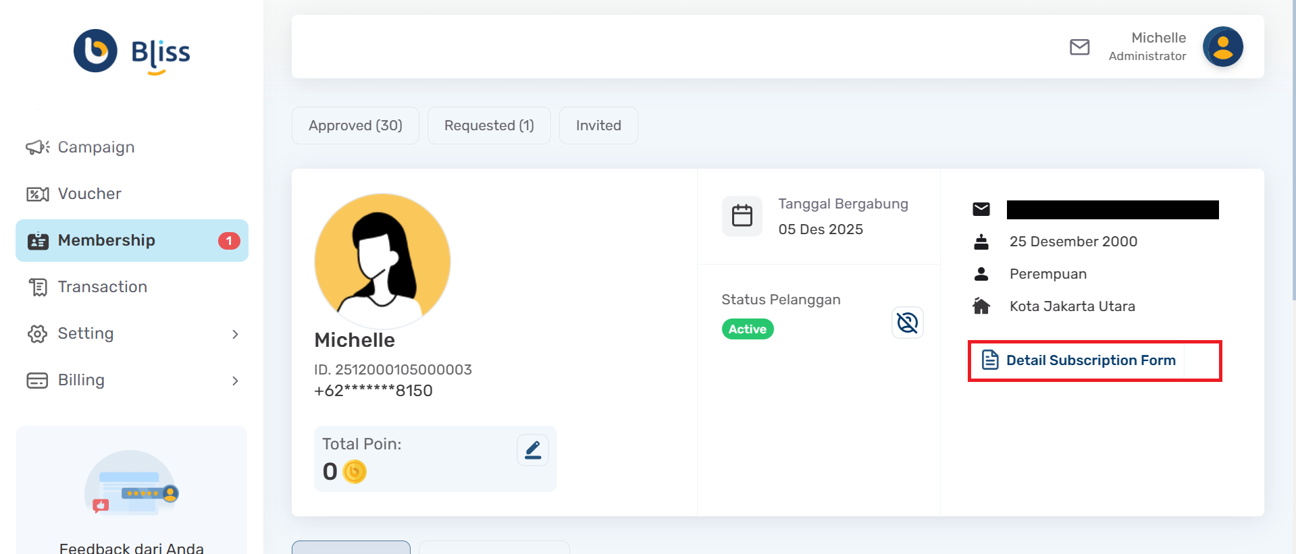The width and height of the screenshot is (1296, 554).
Task: Switch to the Approved (30) tab
Action: tap(355, 126)
